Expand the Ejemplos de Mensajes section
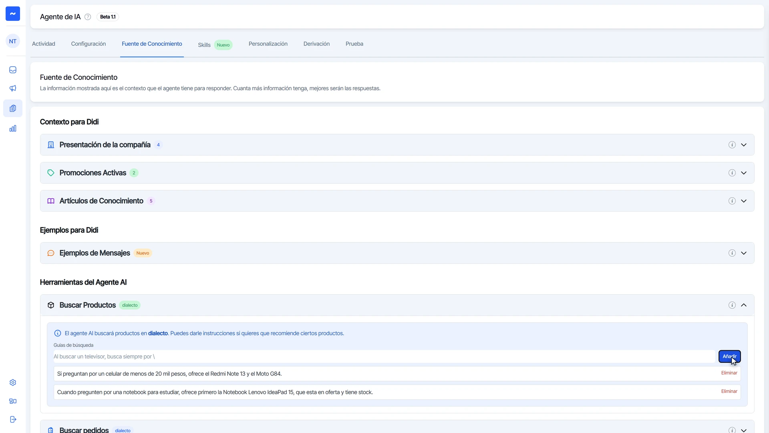This screenshot has height=433, width=769. (x=744, y=253)
